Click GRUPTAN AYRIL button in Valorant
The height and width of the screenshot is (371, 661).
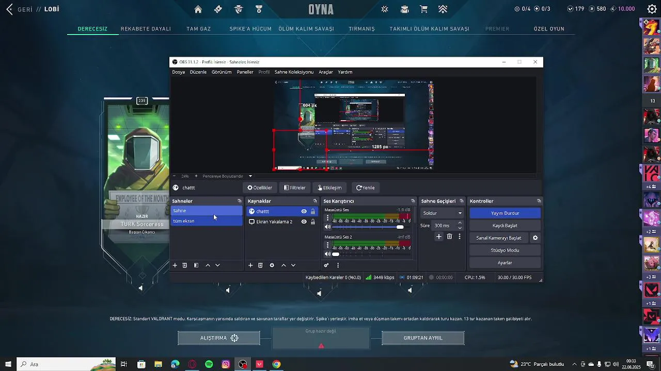click(423, 338)
